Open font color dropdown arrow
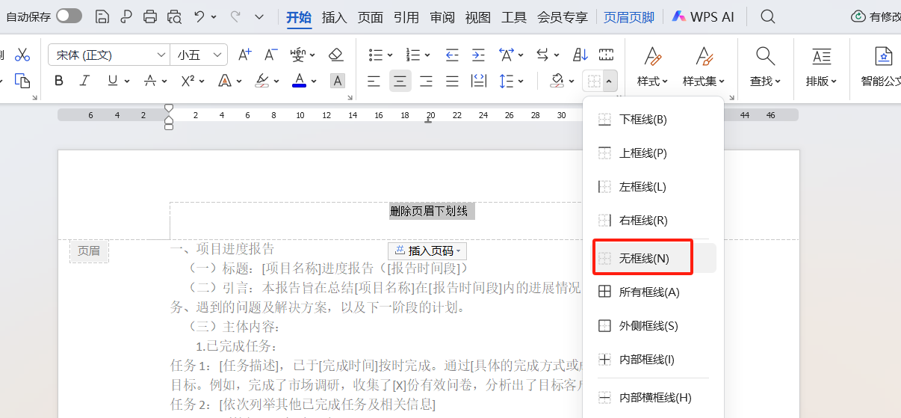Image resolution: width=901 pixels, height=418 pixels. (314, 81)
